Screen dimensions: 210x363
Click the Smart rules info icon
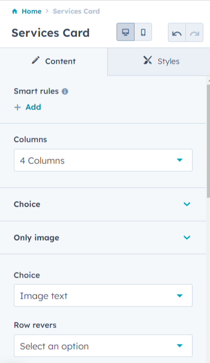coord(65,92)
